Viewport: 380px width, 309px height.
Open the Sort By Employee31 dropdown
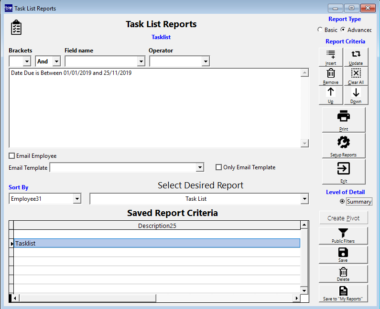[76, 199]
